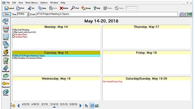Viewport: 195px width, 109px height.
Task: Select the 6:00p Chamber of Commerce Mixer event
Action: tap(27, 58)
